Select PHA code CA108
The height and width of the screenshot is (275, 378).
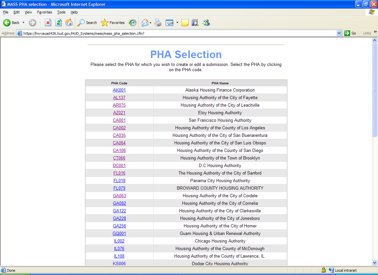pyautogui.click(x=119, y=150)
